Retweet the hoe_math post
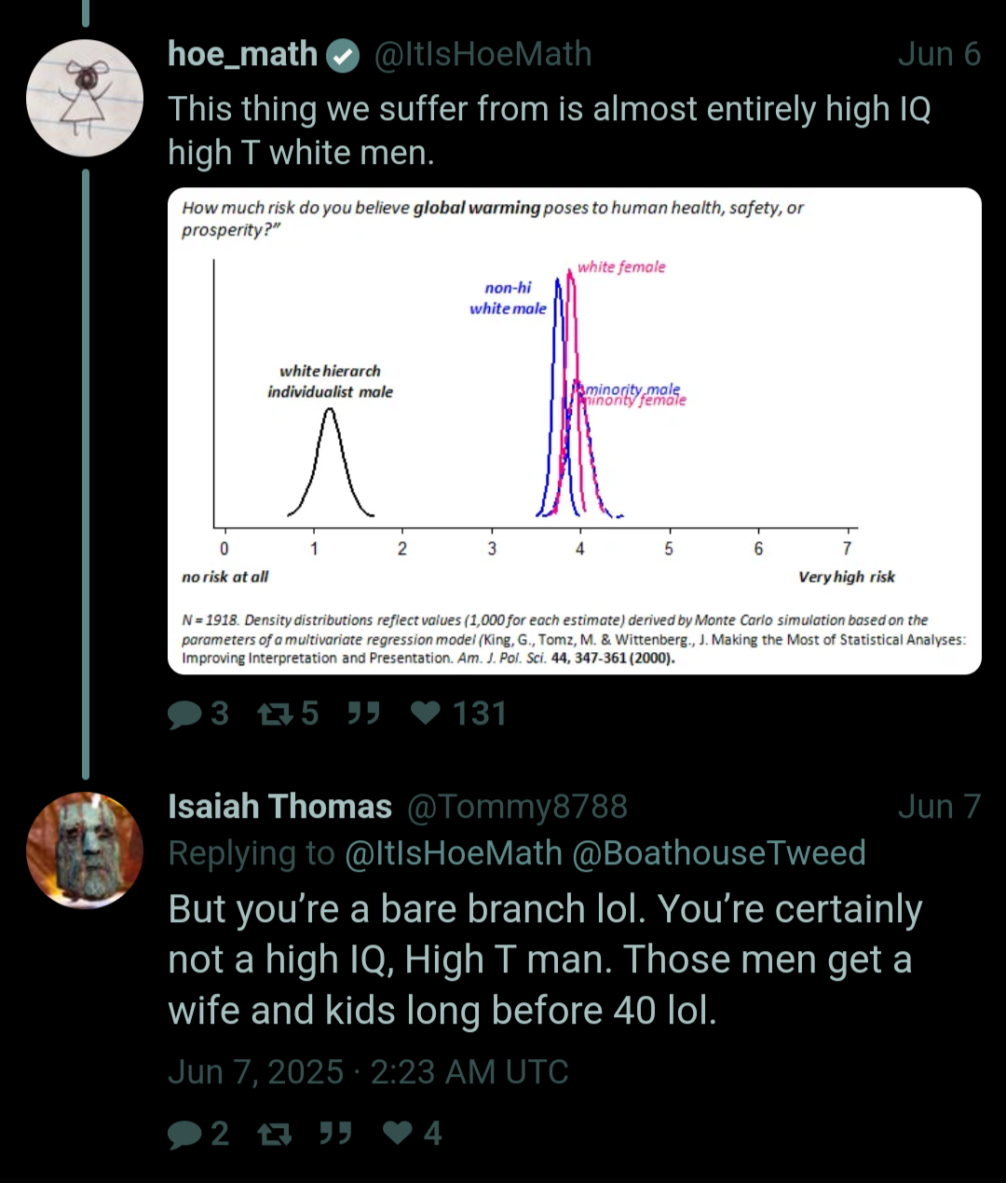The height and width of the screenshot is (1183, 1006). (x=275, y=714)
